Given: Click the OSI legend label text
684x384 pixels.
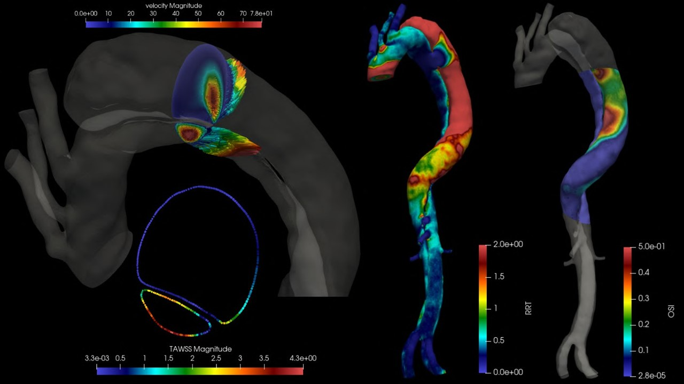Looking at the screenshot, I should coord(671,311).
